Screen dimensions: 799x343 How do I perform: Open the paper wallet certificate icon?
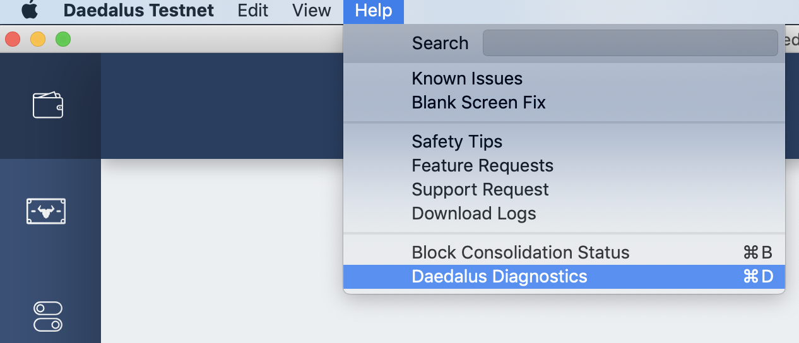pos(46,211)
